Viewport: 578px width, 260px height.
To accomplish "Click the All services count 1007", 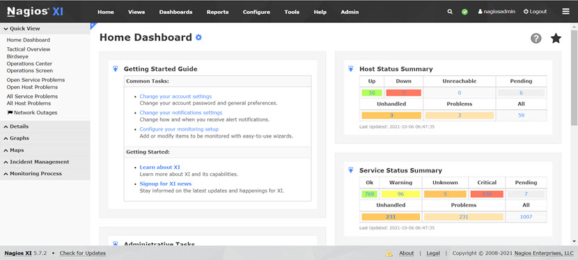I will point(526,217).
